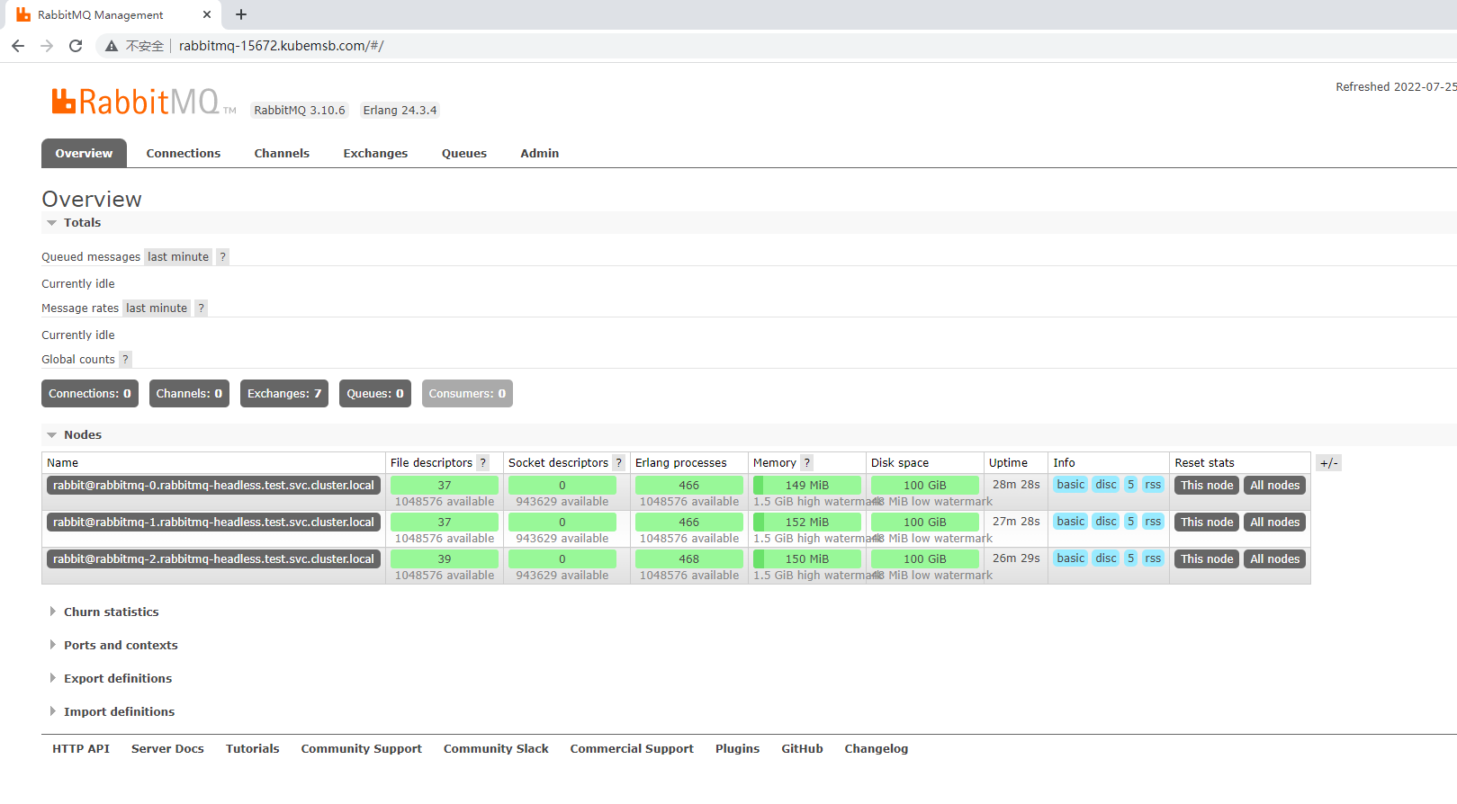The height and width of the screenshot is (804, 1457).
Task: Click the 152 MiB memory bar
Action: point(807,523)
